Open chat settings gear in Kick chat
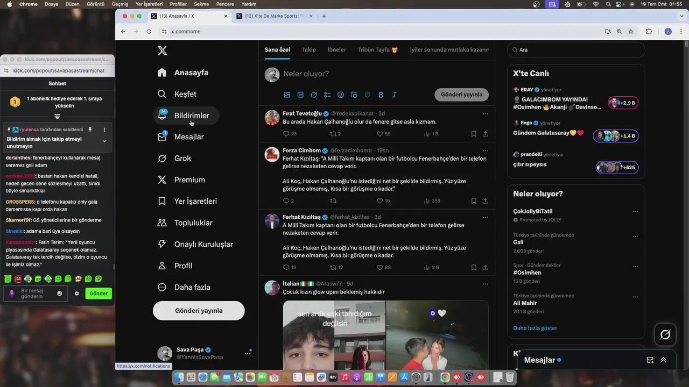Screen dimensions: 689x387 [76, 293]
